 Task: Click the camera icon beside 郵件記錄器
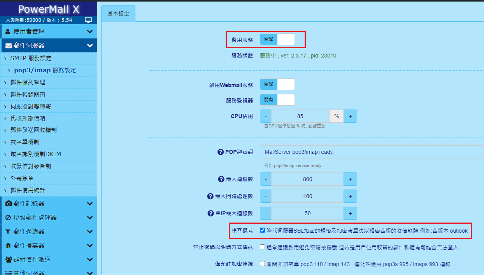[x=9, y=204]
